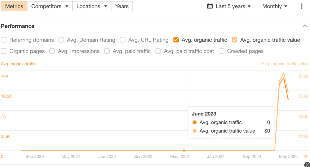The height and width of the screenshot is (167, 310).
Task: Open the Locations dropdown
Action: 91,6
